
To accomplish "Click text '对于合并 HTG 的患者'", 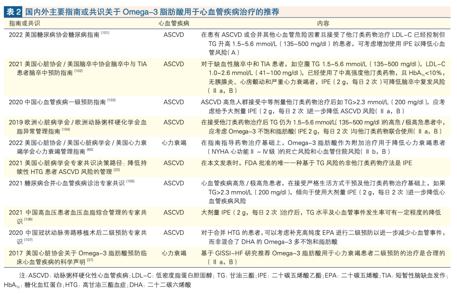I will tap(230, 233).
